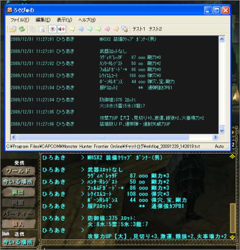This screenshot has width=240, height=250.
Task: Toggle the eye watch-mode button
Action: click(53, 29)
